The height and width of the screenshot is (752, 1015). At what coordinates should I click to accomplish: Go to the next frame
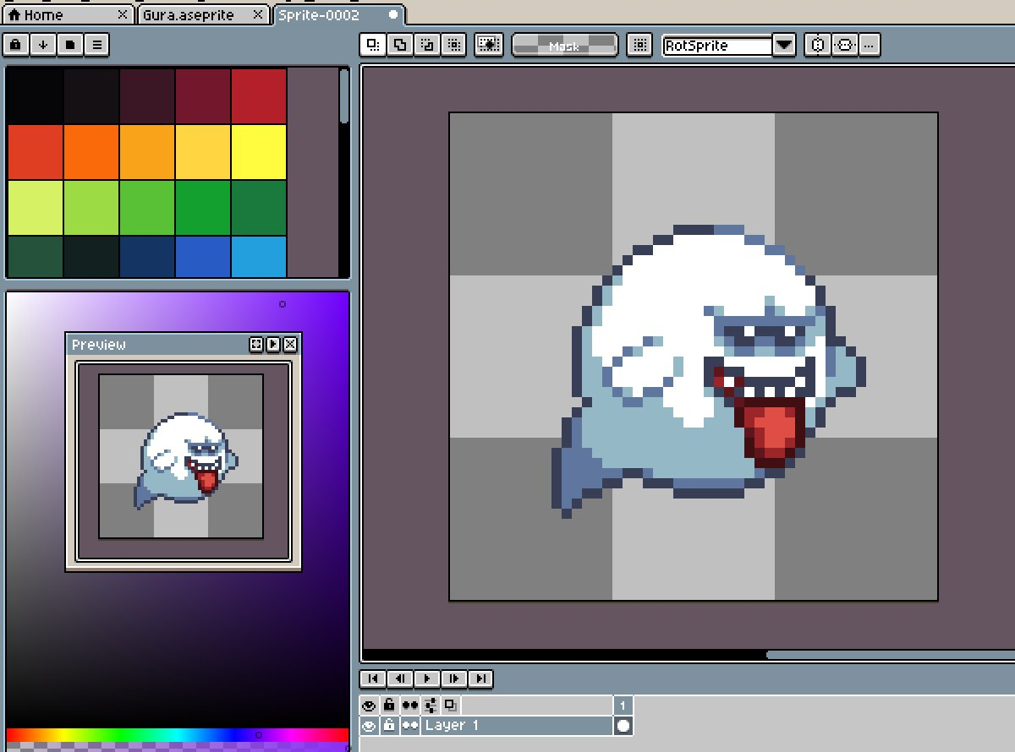(454, 678)
